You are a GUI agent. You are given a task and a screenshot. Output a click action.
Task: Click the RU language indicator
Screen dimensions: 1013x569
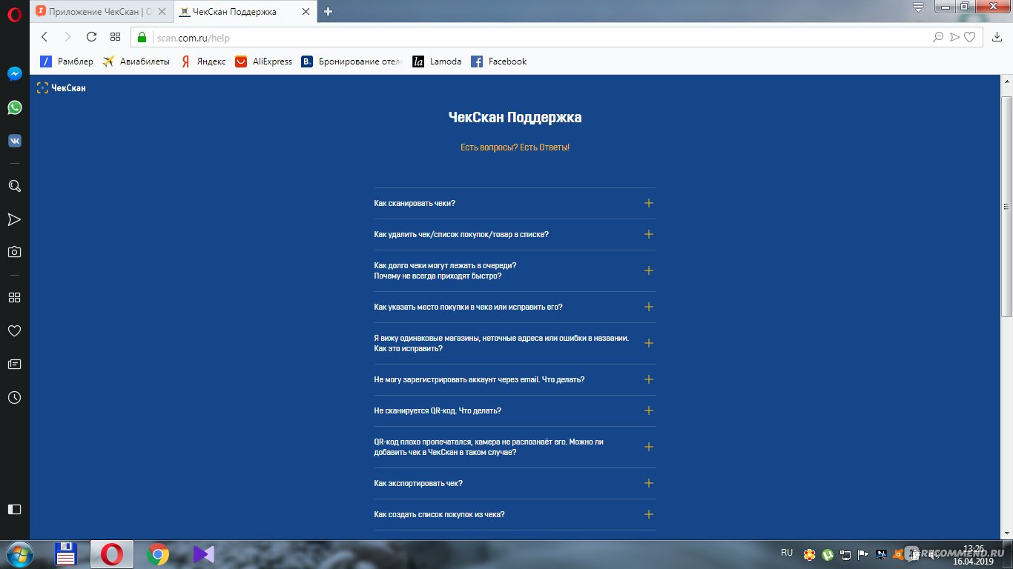coord(787,553)
